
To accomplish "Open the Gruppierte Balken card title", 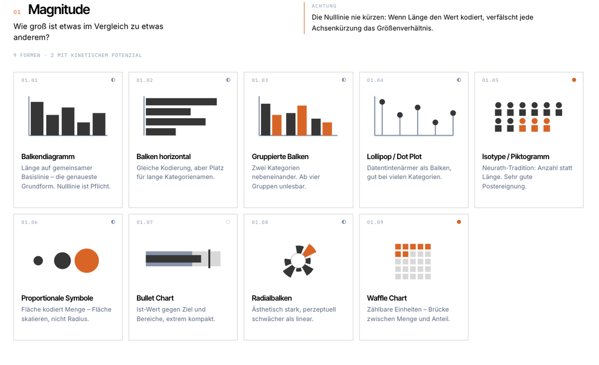I will tap(280, 157).
